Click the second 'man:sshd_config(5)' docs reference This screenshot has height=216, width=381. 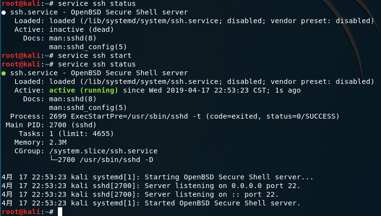[x=88, y=108]
